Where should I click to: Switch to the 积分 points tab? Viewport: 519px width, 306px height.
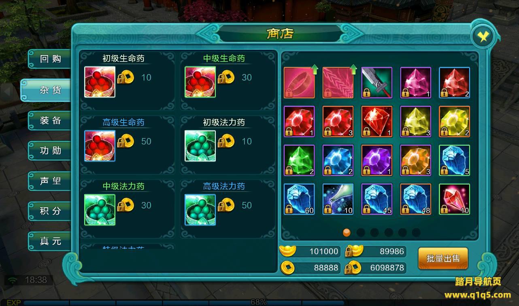pos(50,211)
